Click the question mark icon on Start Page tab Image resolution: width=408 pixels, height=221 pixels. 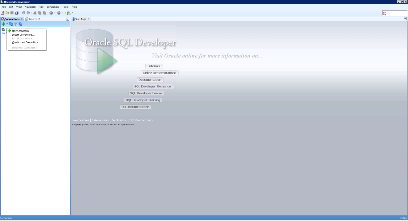[x=74, y=19]
